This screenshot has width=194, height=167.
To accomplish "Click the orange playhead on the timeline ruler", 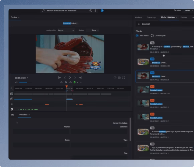I will 67,87.
